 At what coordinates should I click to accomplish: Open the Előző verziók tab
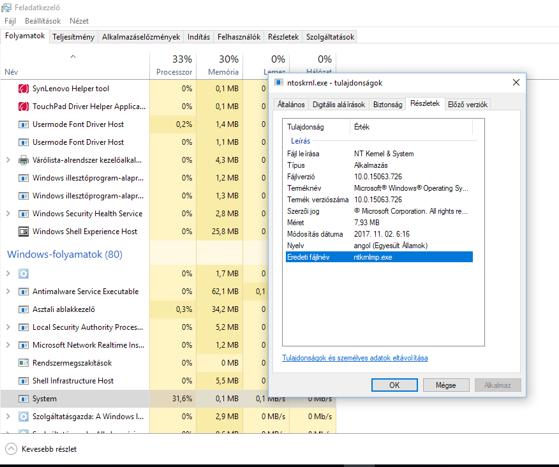[467, 105]
